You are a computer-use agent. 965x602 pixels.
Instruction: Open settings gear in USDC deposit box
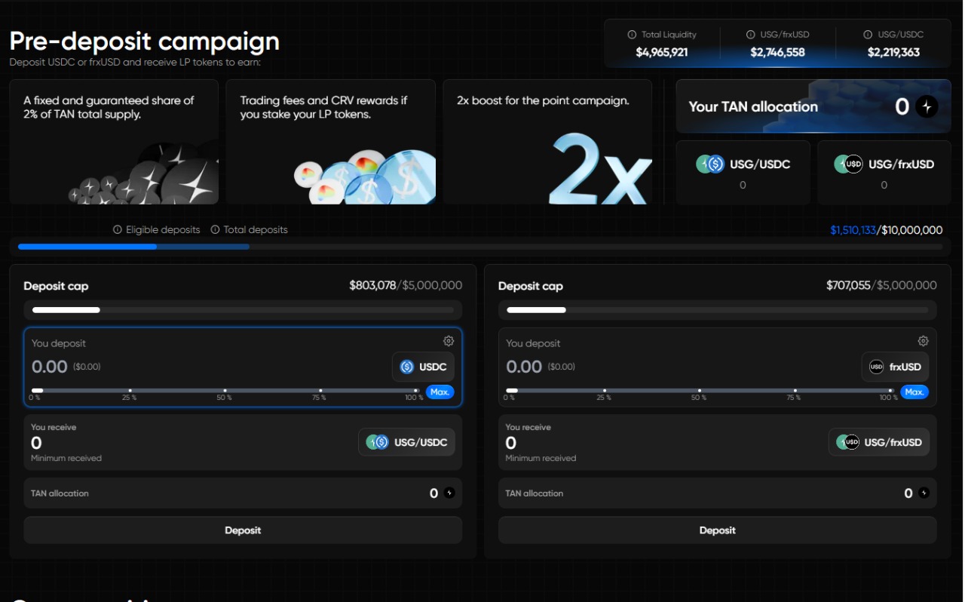(449, 341)
